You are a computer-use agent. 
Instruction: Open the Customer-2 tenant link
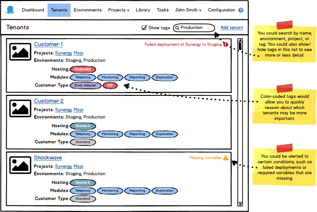(x=49, y=101)
